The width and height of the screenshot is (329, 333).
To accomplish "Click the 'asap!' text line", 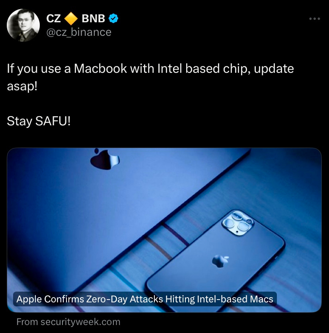I will pyautogui.click(x=22, y=86).
